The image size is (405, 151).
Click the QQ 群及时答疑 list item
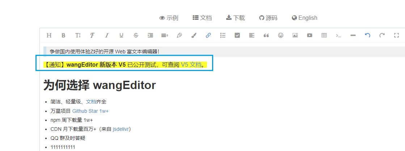pyautogui.click(x=68, y=138)
